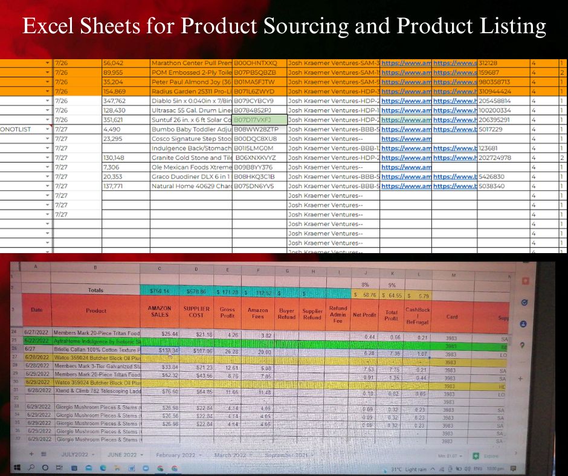Open Cortana circle on the taskbar

click(45, 468)
